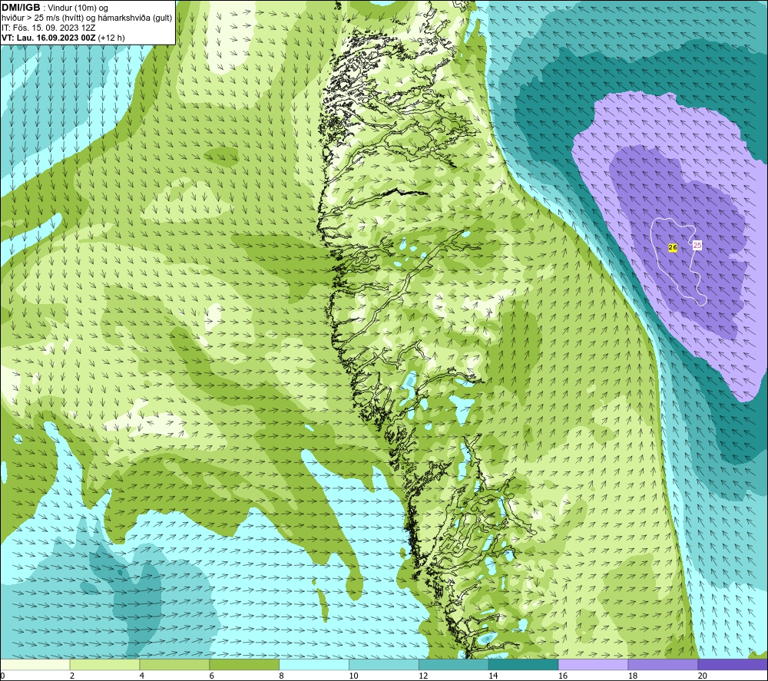Image resolution: width=768 pixels, height=681 pixels.
Task: Click the yellow 26 max gust label
Action: 673,248
